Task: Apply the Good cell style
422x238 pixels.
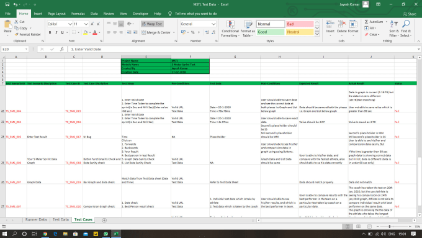Action: (x=270, y=32)
